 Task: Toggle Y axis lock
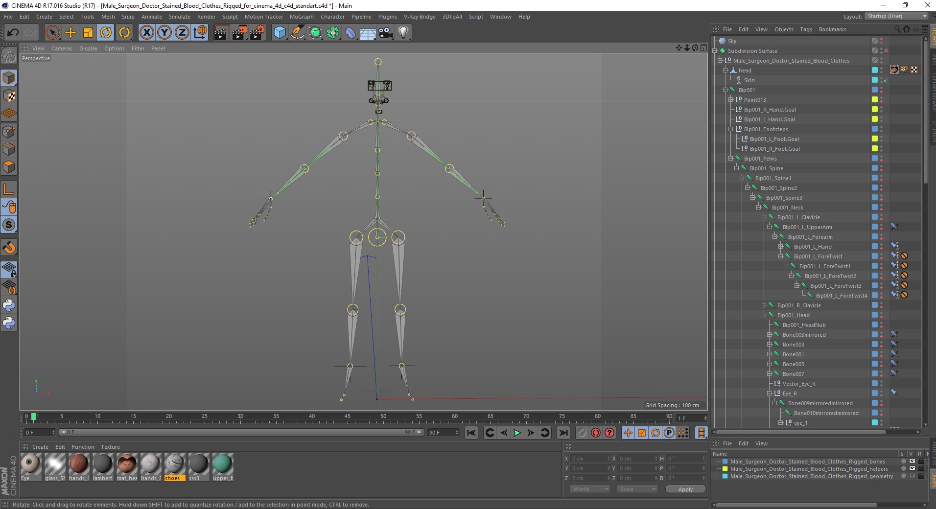point(164,33)
